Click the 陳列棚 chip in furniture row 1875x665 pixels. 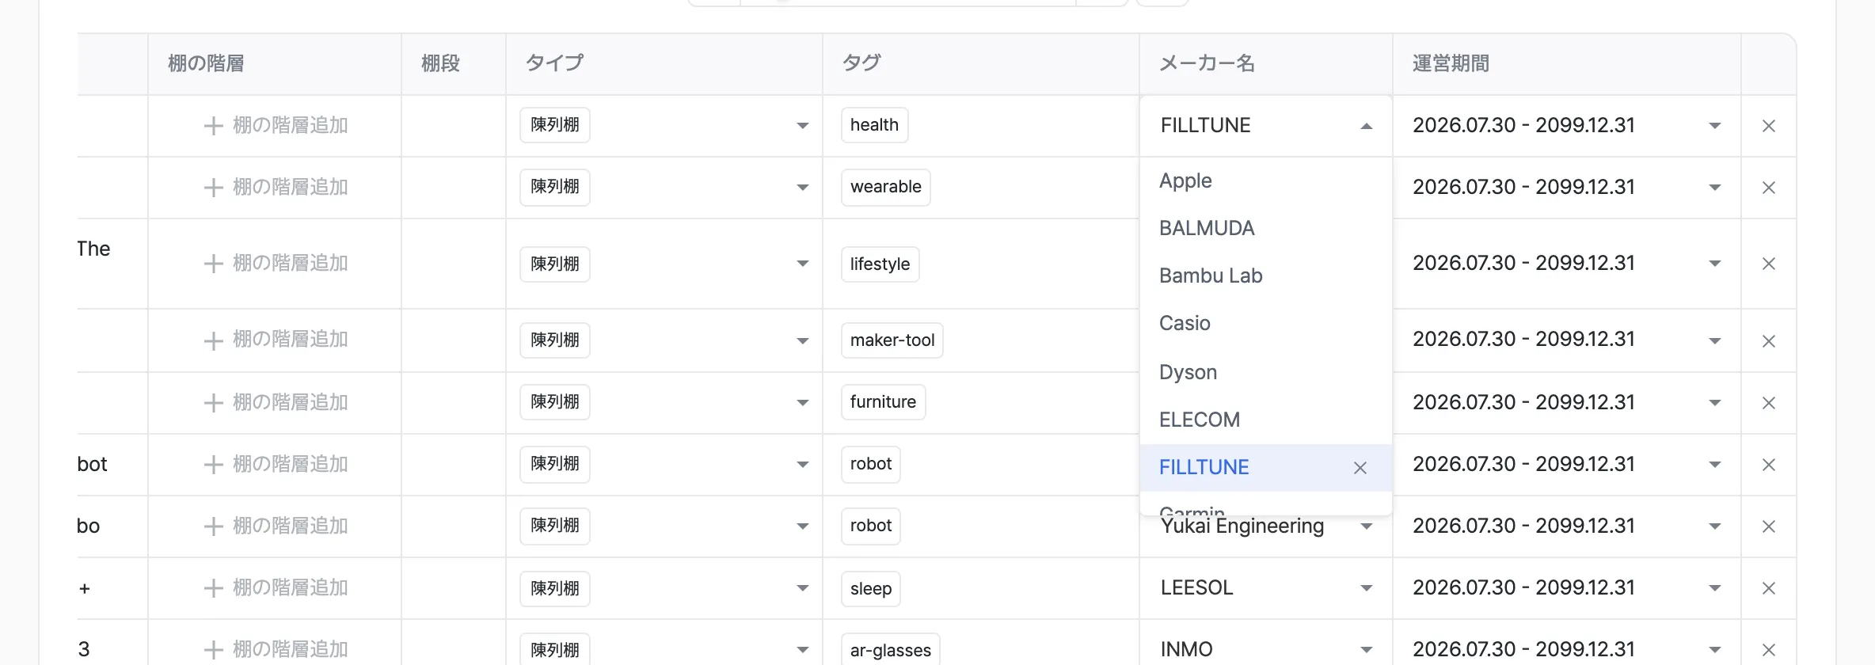pos(554,401)
